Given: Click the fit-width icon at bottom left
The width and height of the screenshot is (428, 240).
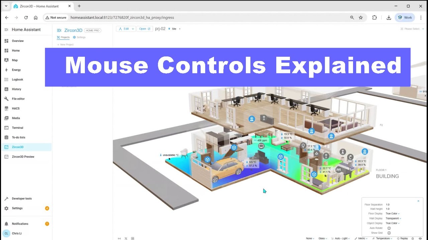Looking at the screenshot, I should tap(119, 238).
